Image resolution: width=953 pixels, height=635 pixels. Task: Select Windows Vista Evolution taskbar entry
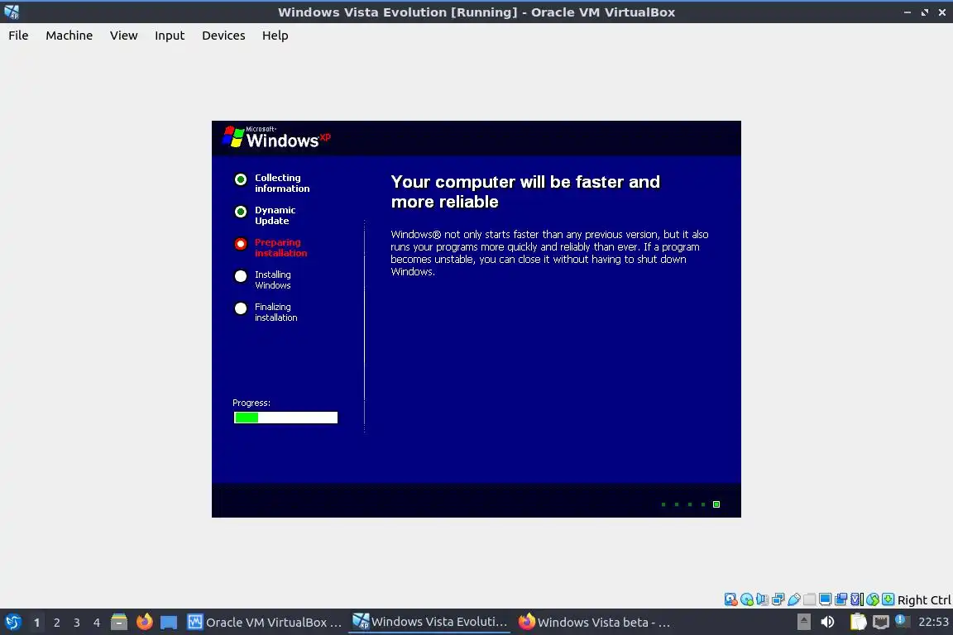click(429, 622)
